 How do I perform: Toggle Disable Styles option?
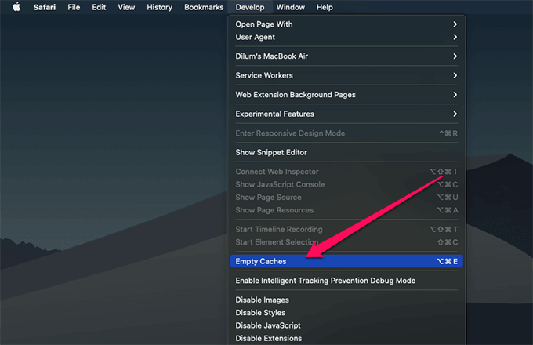(x=346, y=313)
